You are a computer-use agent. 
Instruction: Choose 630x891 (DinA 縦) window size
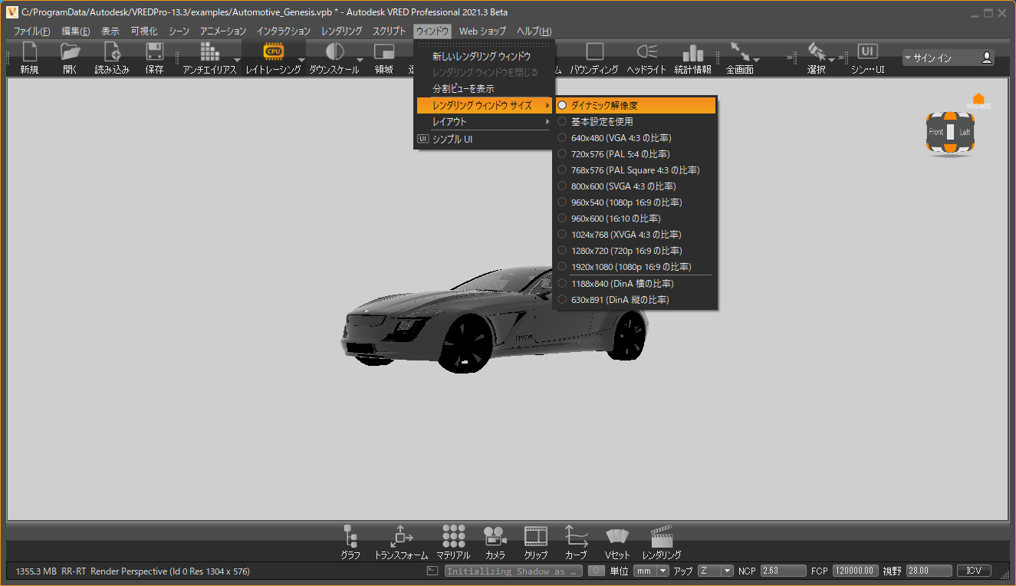[x=635, y=299]
